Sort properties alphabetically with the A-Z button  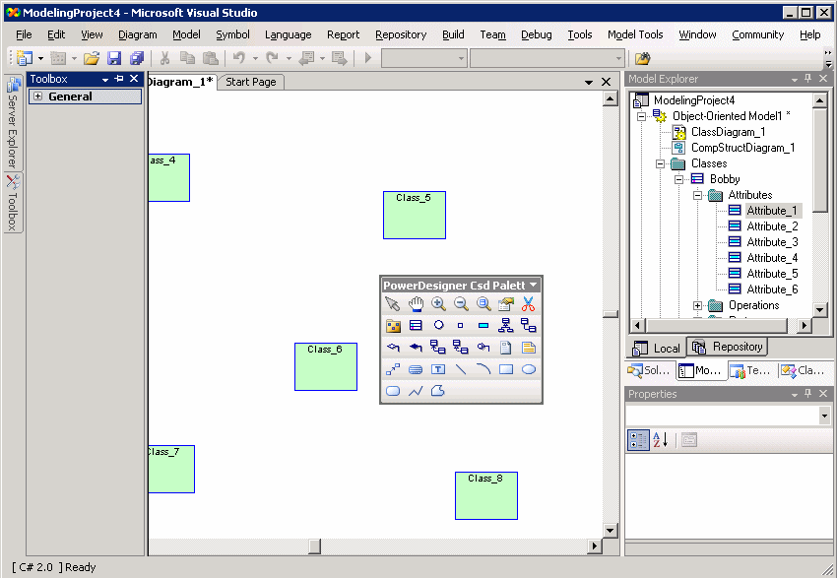[x=661, y=440]
